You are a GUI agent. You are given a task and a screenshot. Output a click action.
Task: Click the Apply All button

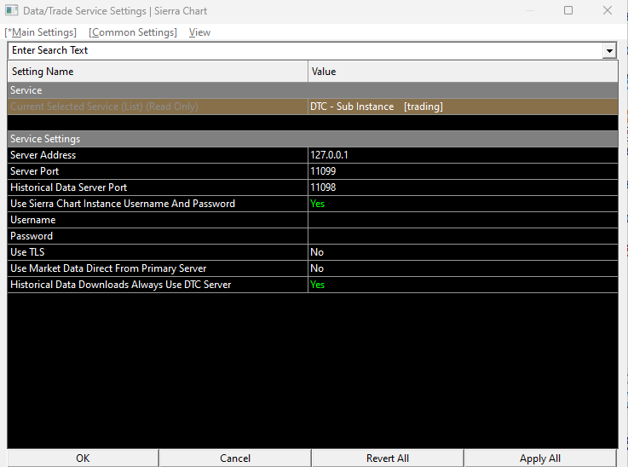[x=540, y=458]
